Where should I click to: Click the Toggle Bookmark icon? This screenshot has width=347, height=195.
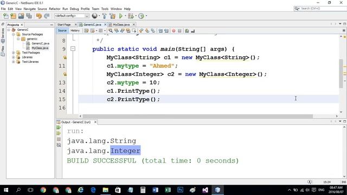pyautogui.click(x=153, y=31)
